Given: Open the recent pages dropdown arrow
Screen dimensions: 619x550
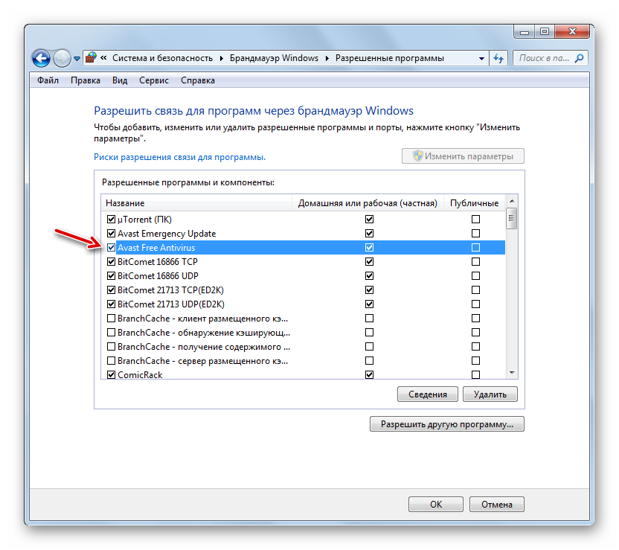Looking at the screenshot, I should tap(77, 59).
